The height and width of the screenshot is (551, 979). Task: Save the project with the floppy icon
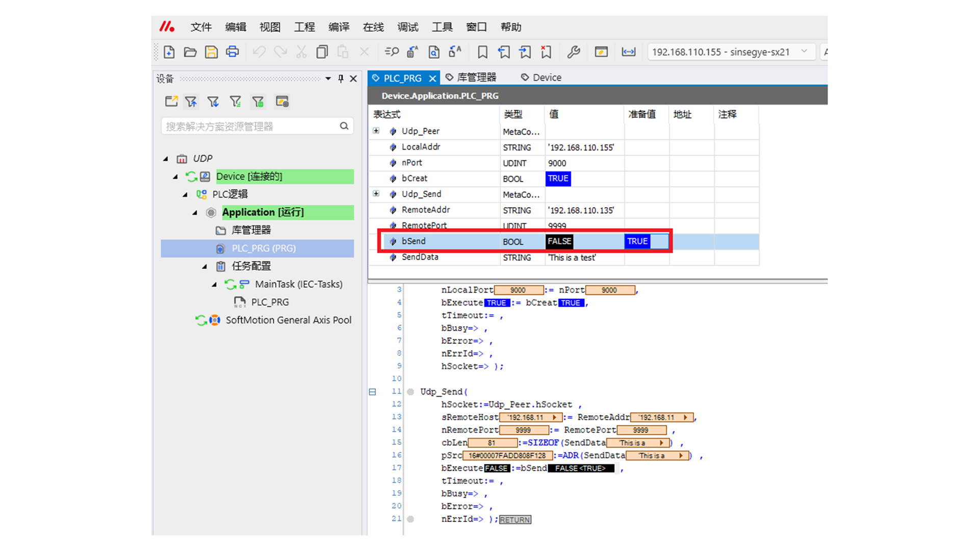(x=211, y=52)
